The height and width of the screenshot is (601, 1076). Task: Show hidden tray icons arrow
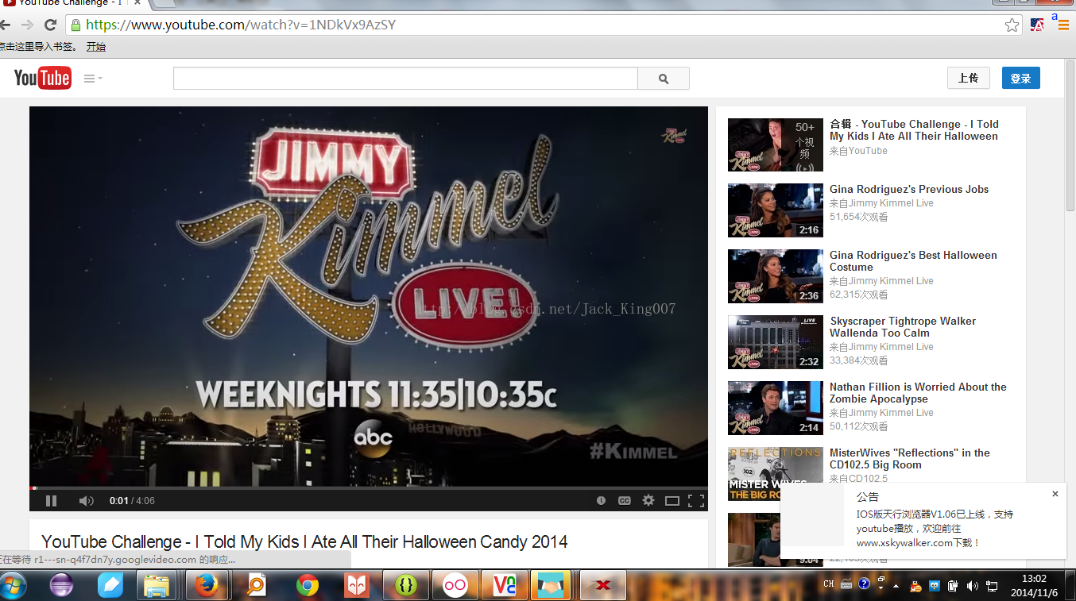pyautogui.click(x=896, y=586)
